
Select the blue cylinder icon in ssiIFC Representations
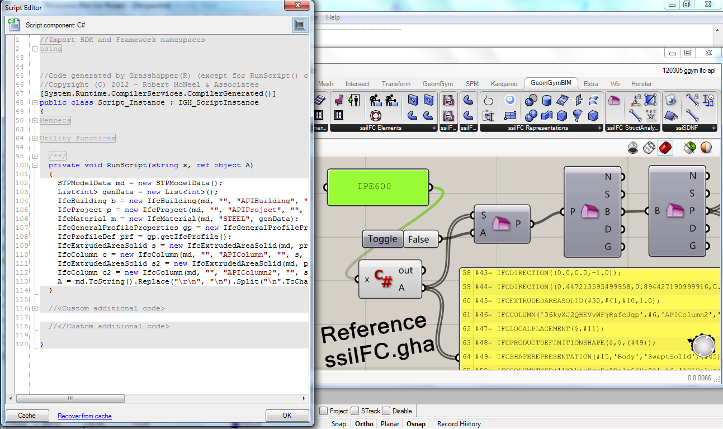[547, 101]
